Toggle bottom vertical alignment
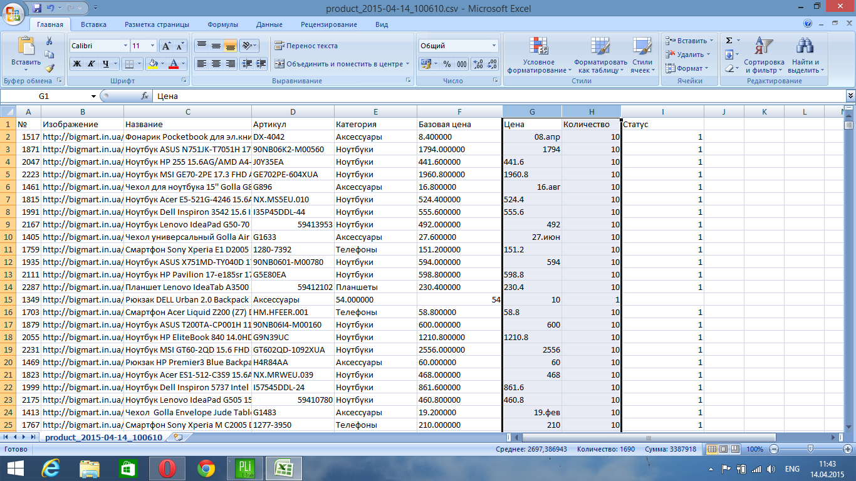The image size is (856, 481). click(230, 46)
